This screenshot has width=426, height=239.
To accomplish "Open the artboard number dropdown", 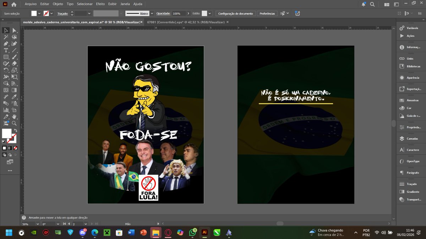I will pos(85,224).
